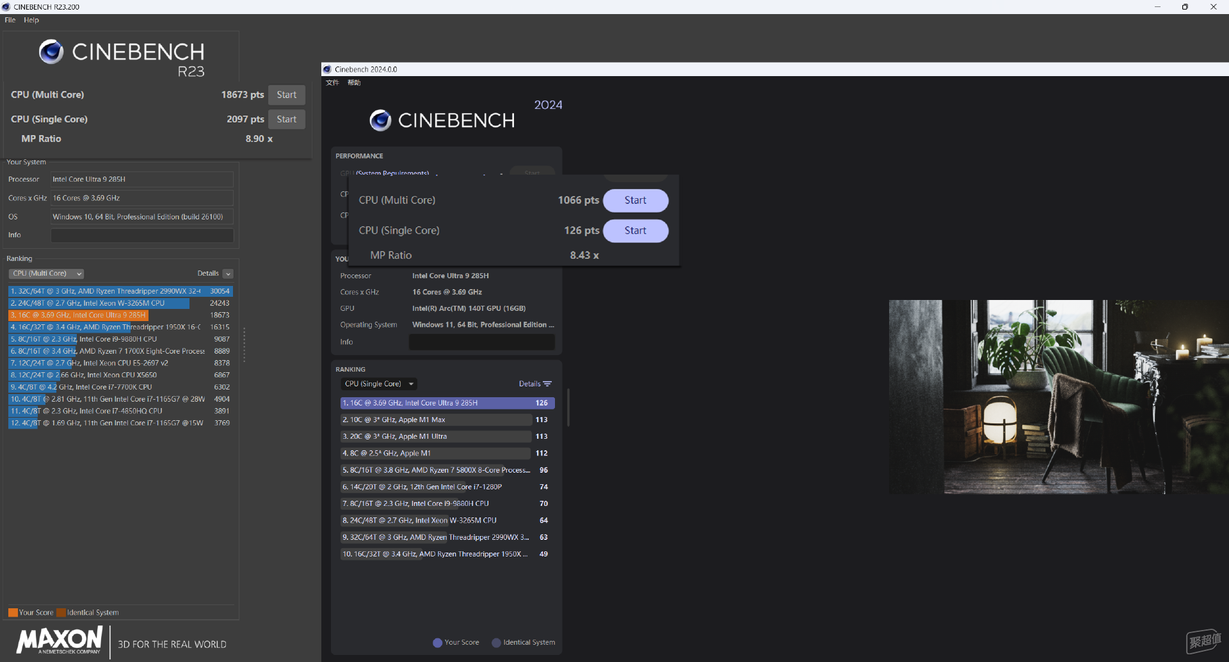Click the Cinebench 2024 Info input field
The width and height of the screenshot is (1229, 662).
482,342
